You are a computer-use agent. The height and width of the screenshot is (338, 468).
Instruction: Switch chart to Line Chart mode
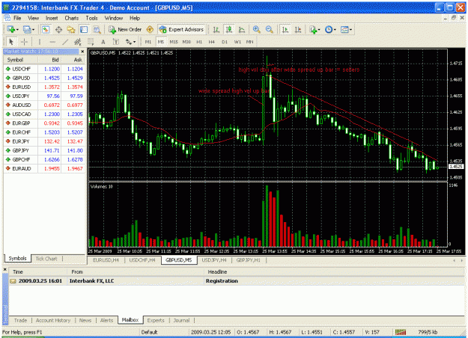[x=242, y=29]
